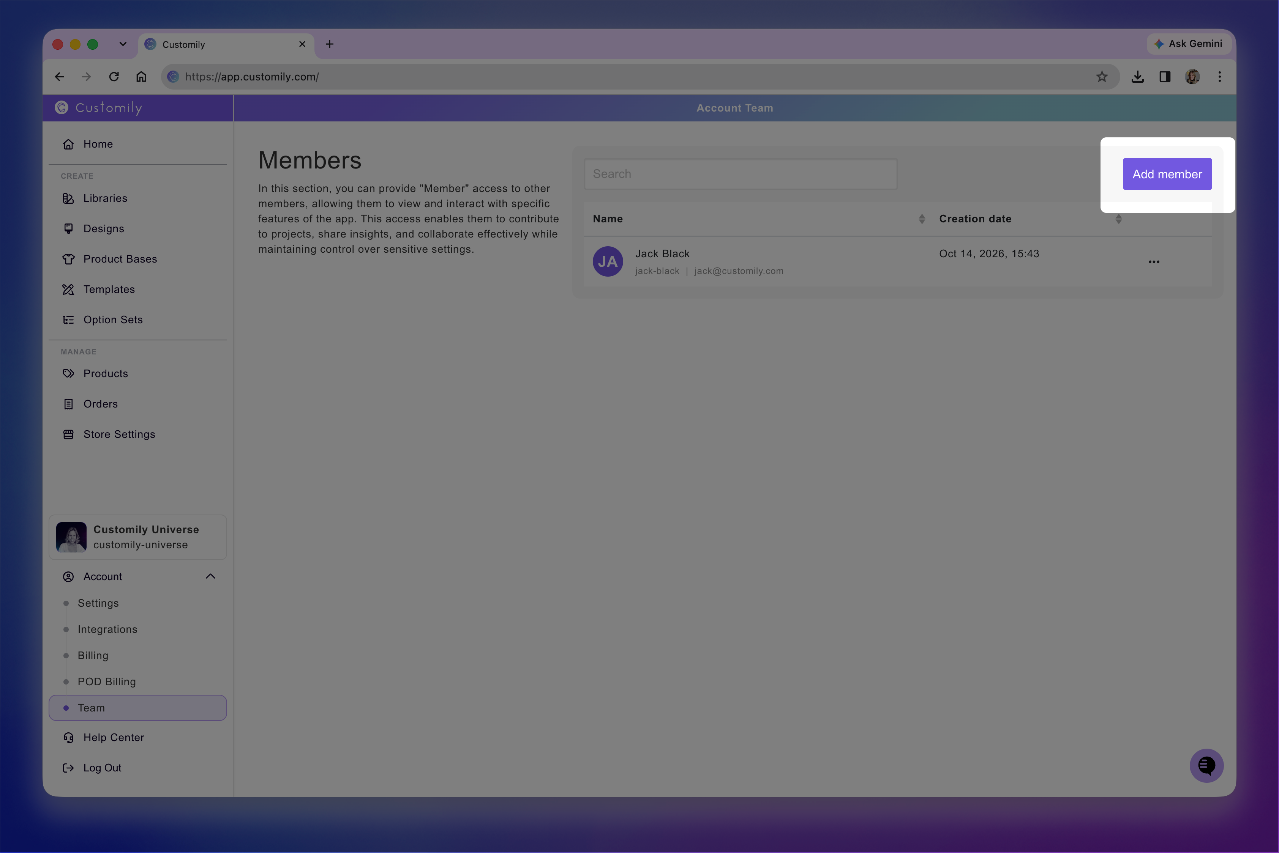Viewport: 1279px width, 853px height.
Task: Click the Add member button
Action: pos(1167,174)
